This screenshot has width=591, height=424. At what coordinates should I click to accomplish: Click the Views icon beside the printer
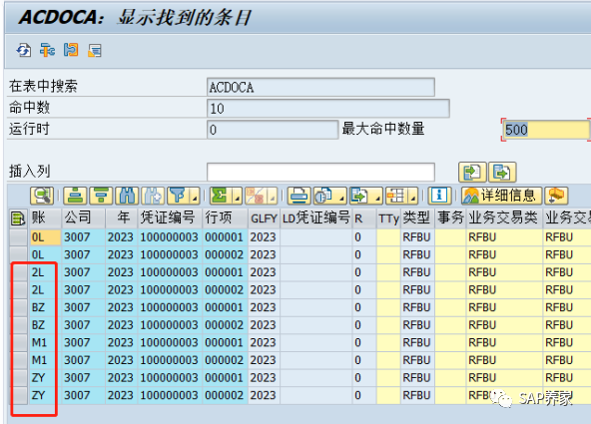point(324,196)
